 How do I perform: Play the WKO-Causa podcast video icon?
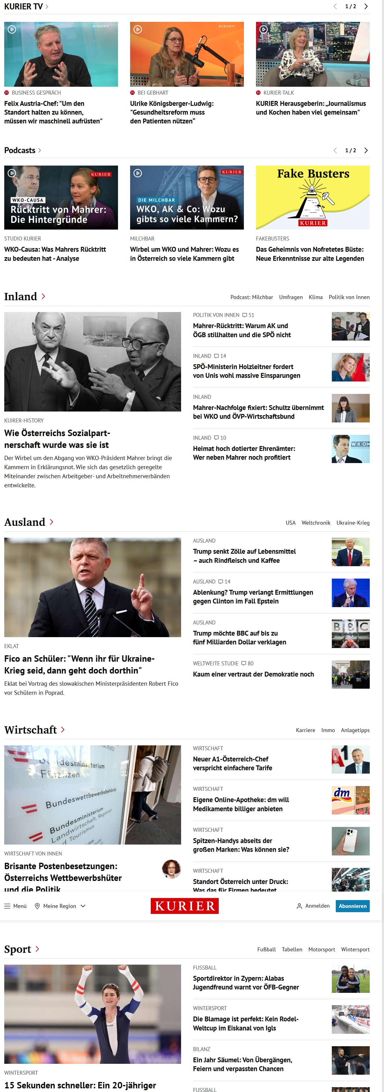tap(12, 173)
